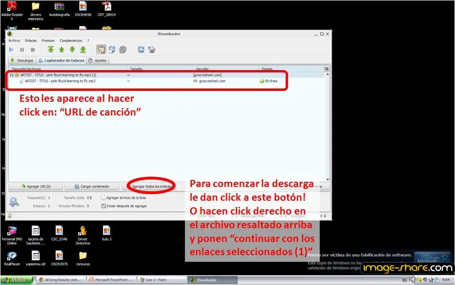Open the DSCN3975 image file

59,258
